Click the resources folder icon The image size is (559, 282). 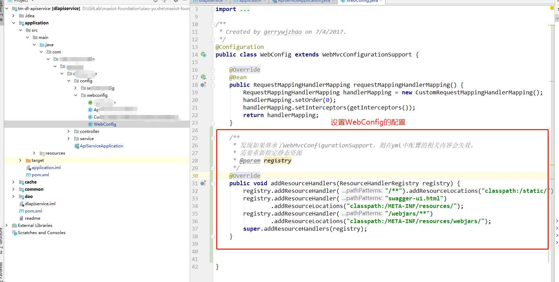(x=42, y=153)
